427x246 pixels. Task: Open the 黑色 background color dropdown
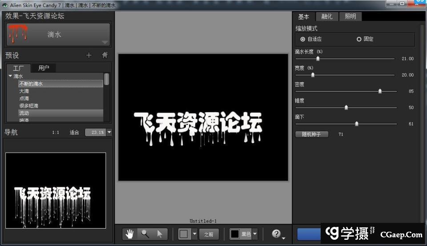(255, 234)
